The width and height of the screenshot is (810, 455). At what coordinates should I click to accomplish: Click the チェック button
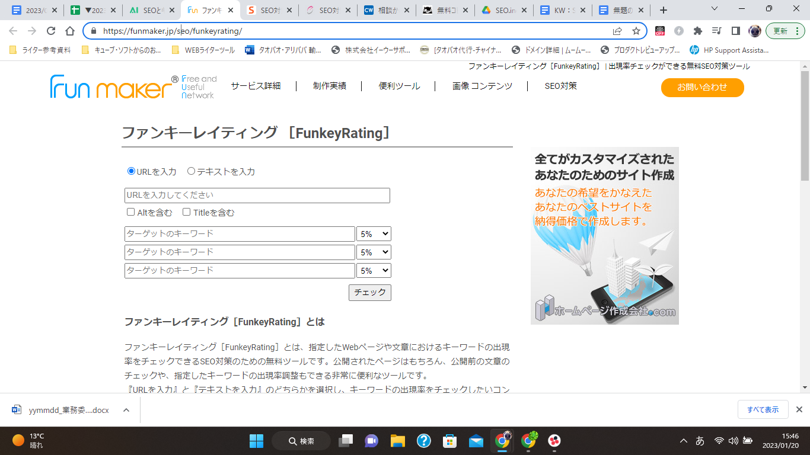(370, 293)
